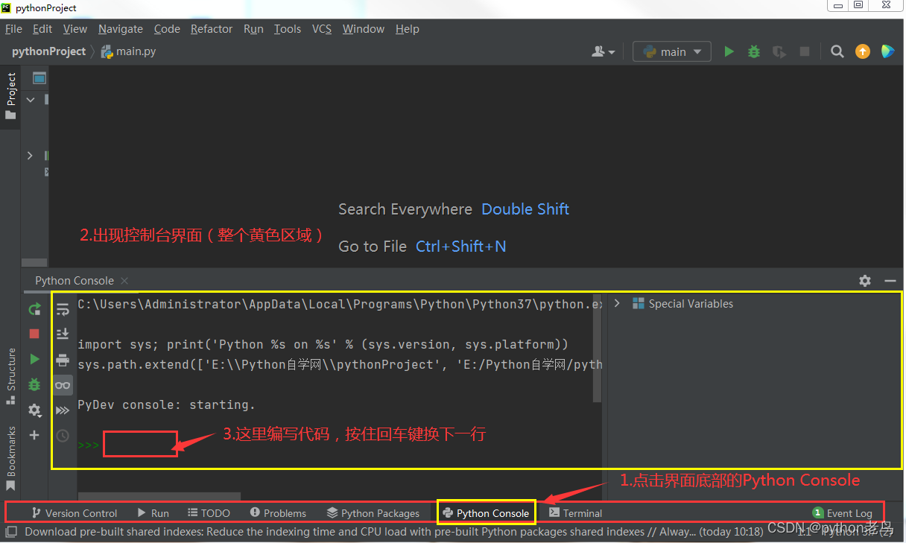Open the Terminal tool window
Image resolution: width=906 pixels, height=543 pixels.
point(575,513)
